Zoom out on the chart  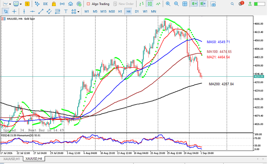pyautogui.click(x=176, y=4)
